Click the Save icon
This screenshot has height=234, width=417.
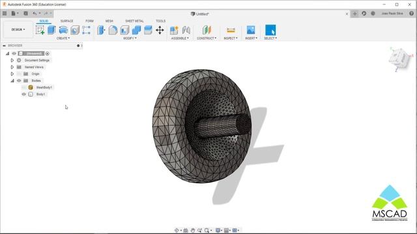26,13
